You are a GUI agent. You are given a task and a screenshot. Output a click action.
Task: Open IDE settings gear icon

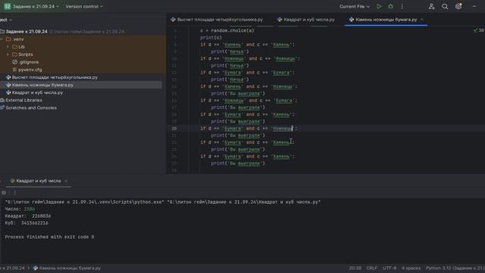(458, 7)
